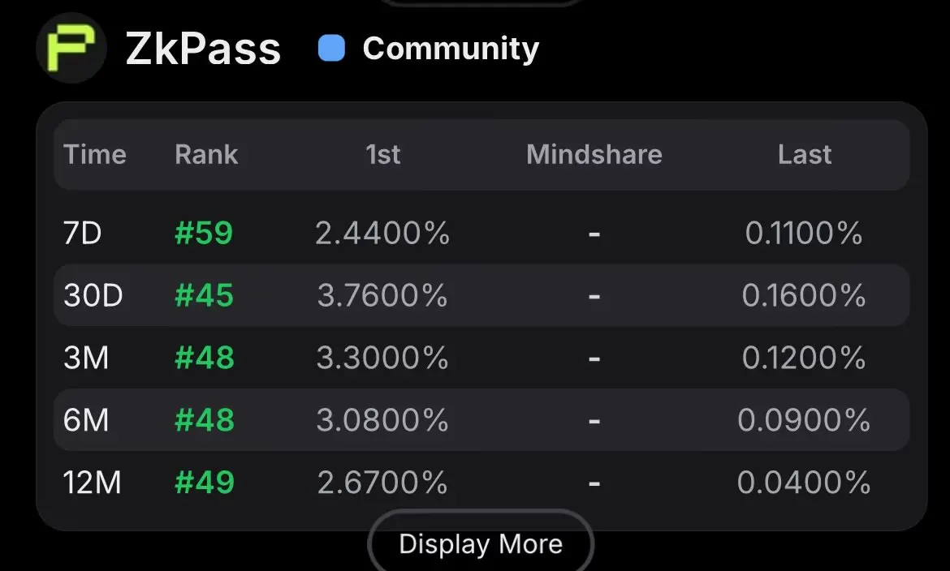
Task: Click the Time column header
Action: pos(95,154)
